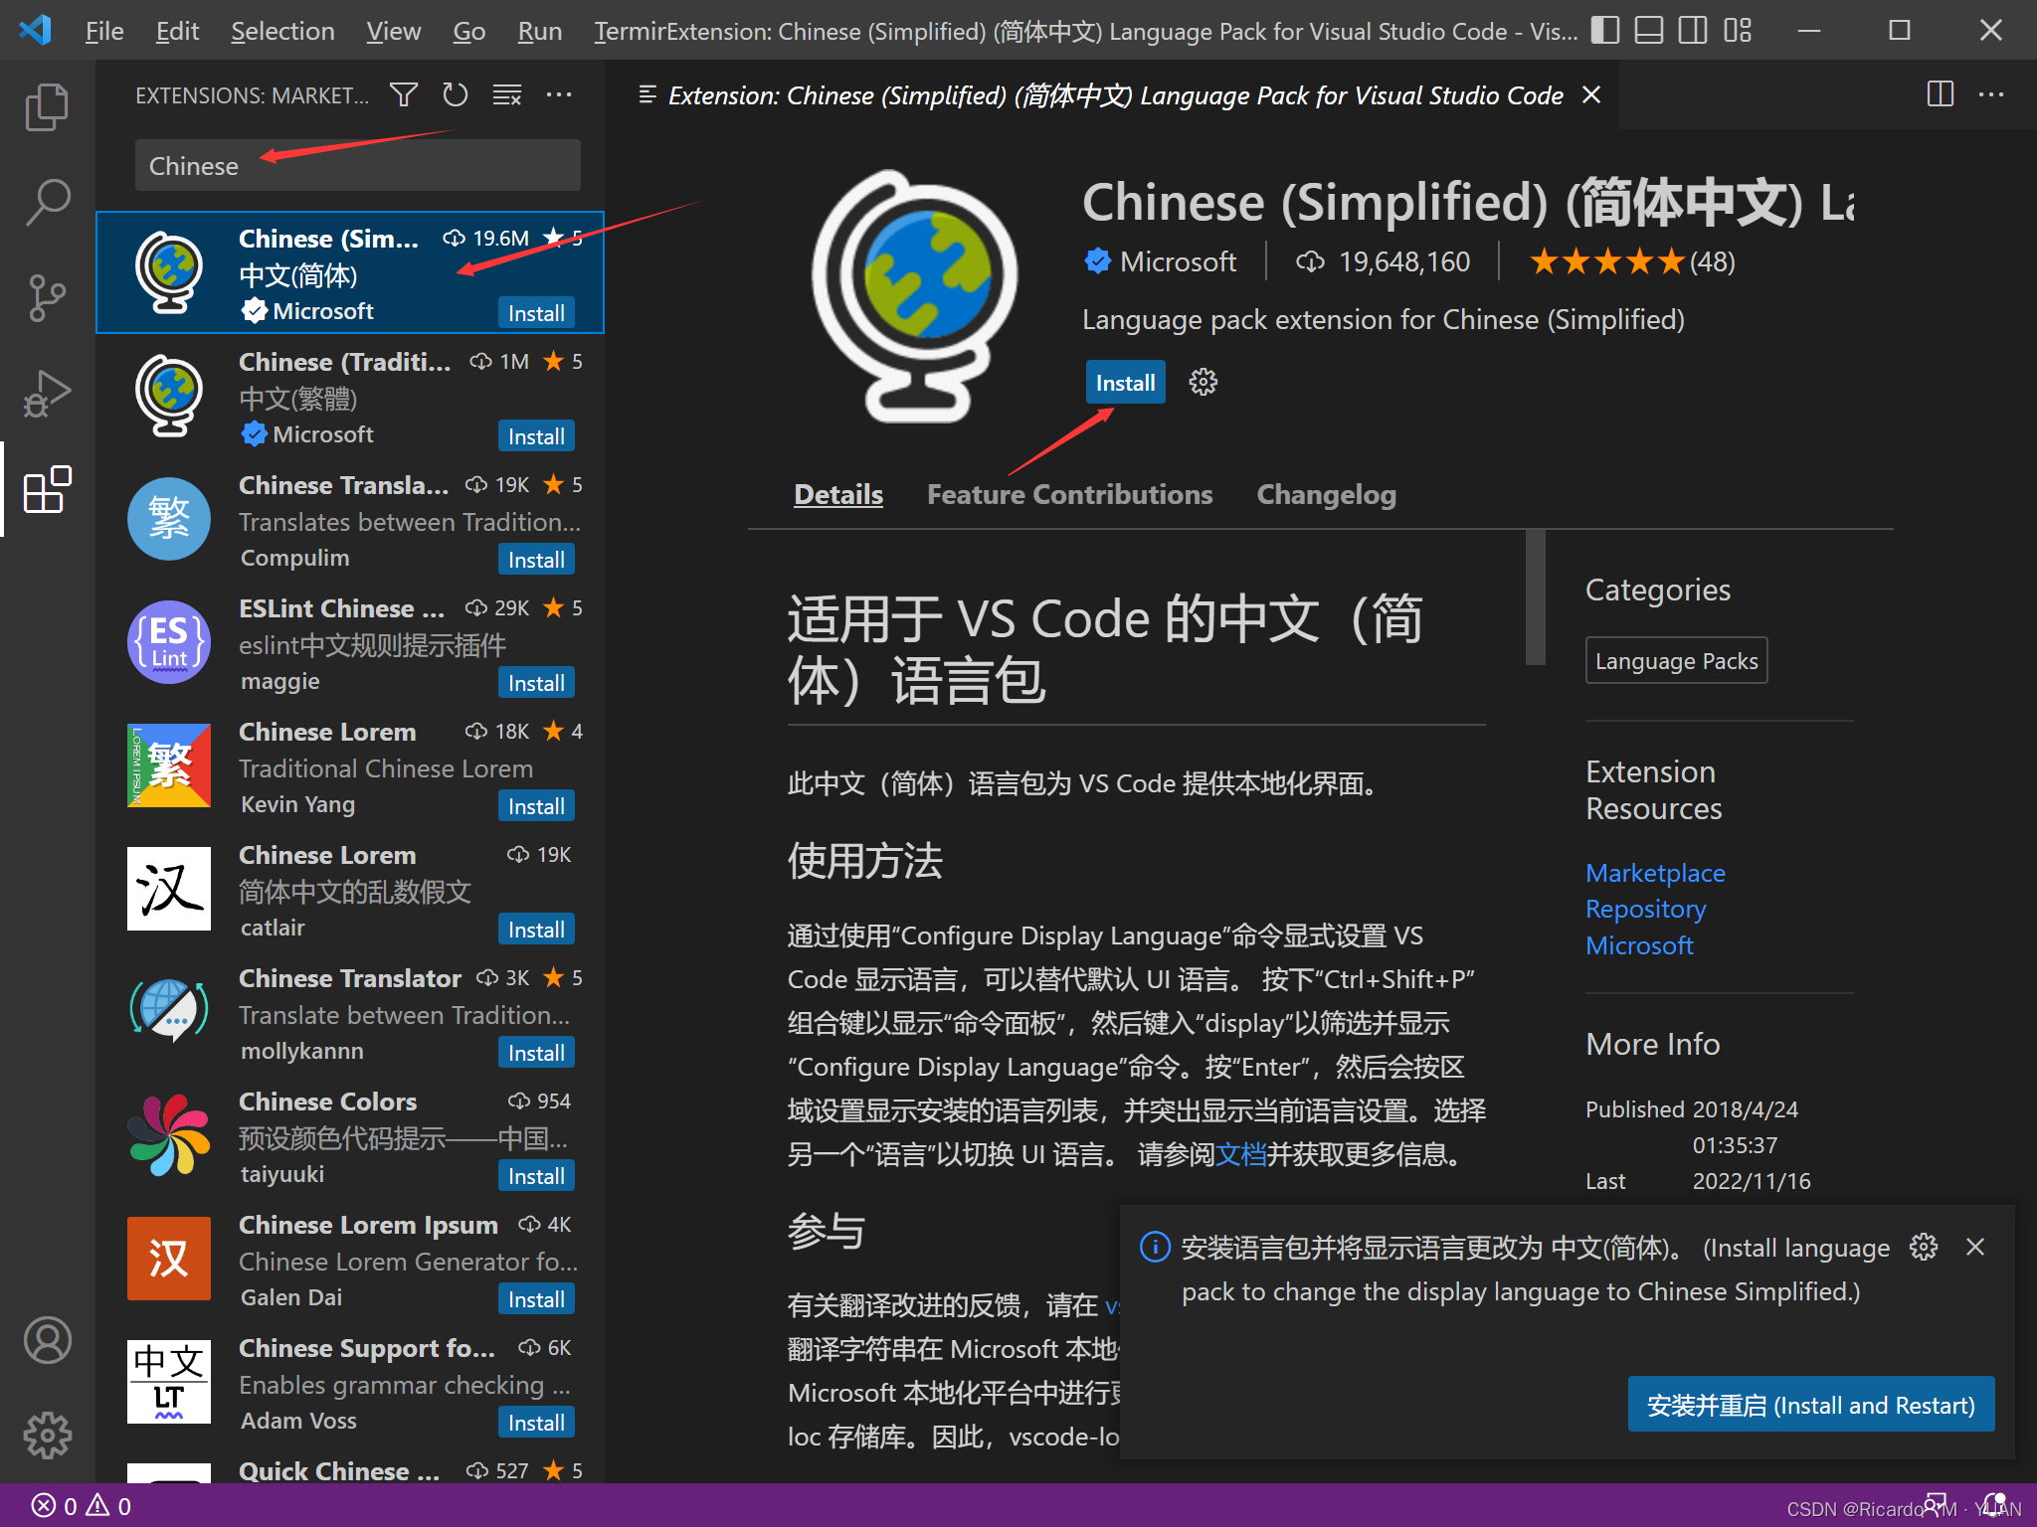Clear extensions search results icon
The image size is (2037, 1527).
pyautogui.click(x=506, y=95)
